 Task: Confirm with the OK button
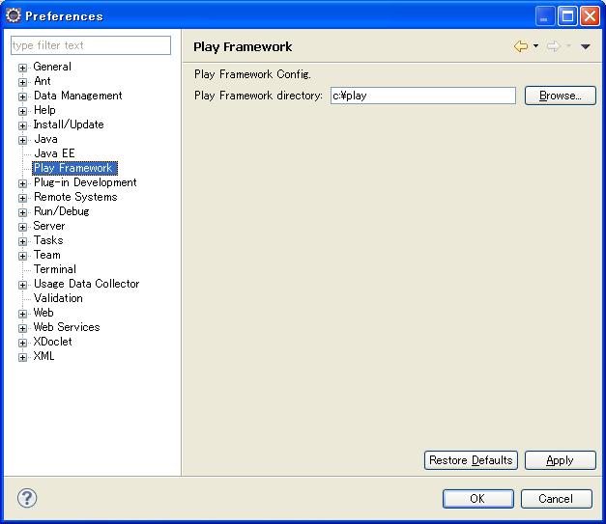click(x=478, y=499)
